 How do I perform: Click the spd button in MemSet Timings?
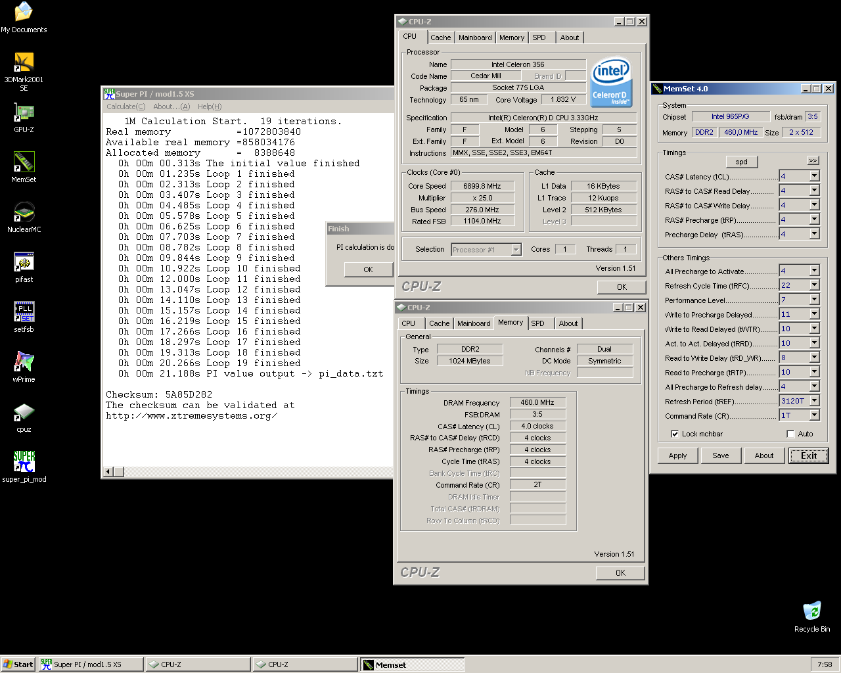click(742, 162)
